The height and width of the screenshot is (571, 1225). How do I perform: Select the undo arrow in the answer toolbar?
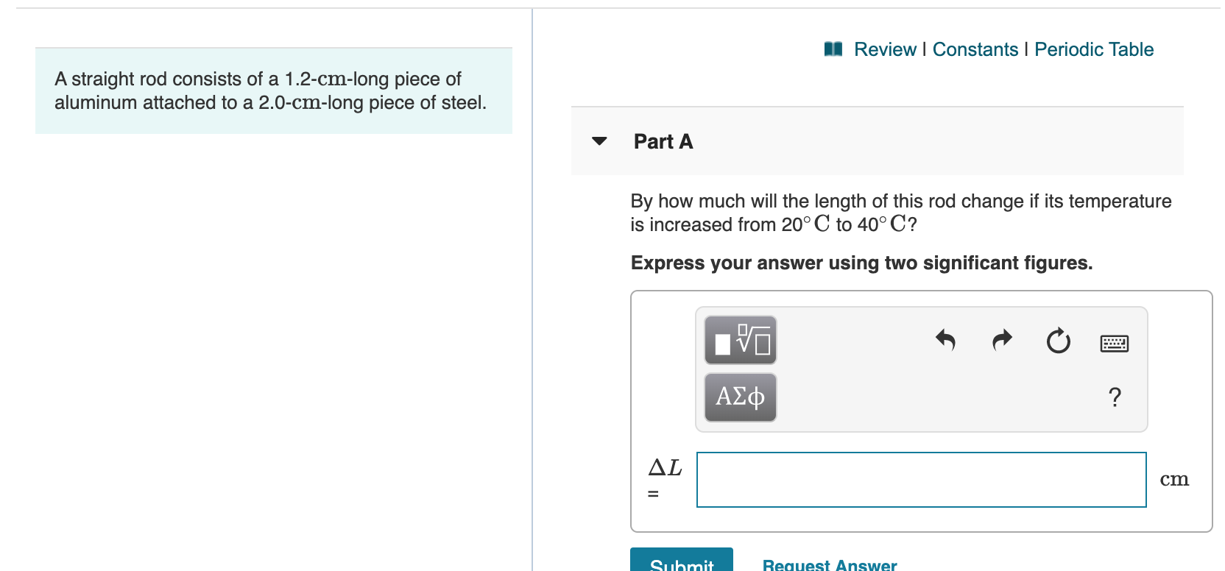[947, 341]
